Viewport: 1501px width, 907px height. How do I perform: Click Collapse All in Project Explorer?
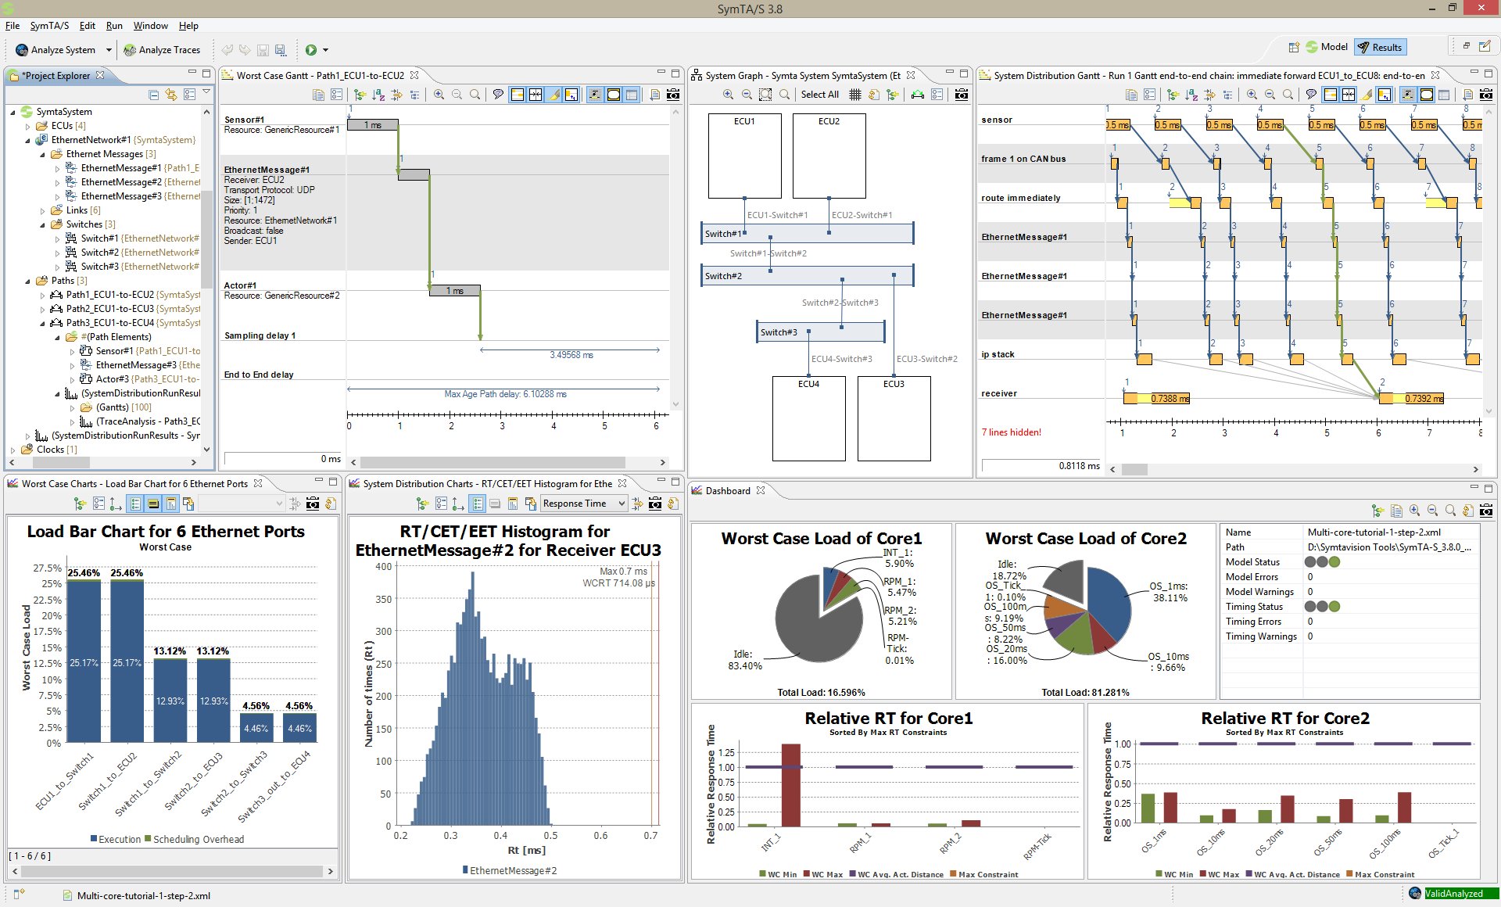(153, 95)
